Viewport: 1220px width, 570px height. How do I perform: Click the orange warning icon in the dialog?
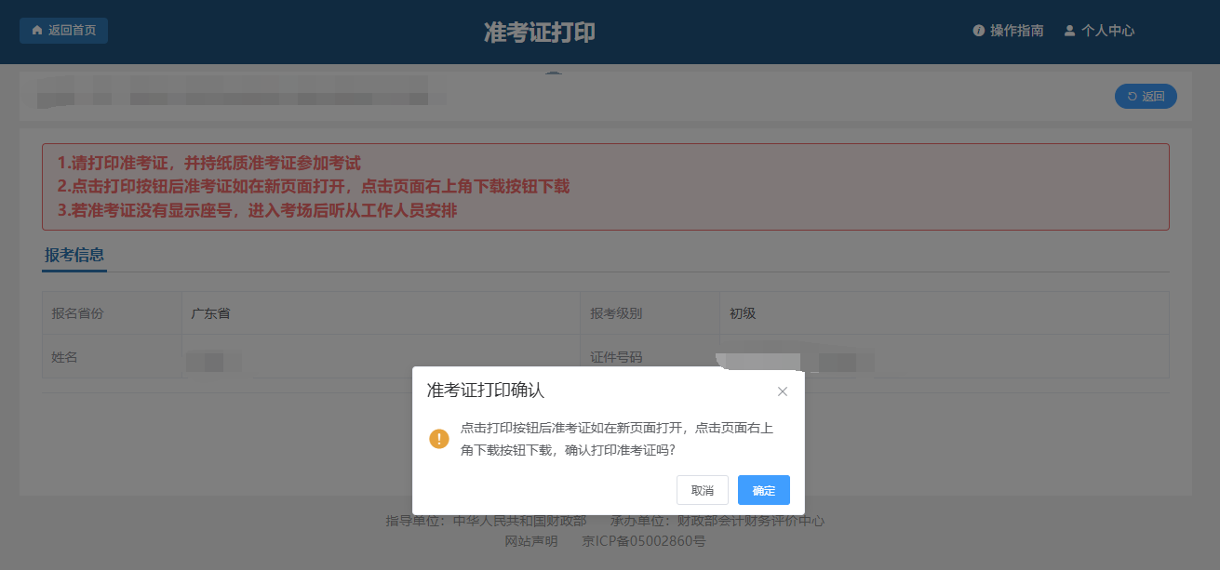click(439, 439)
